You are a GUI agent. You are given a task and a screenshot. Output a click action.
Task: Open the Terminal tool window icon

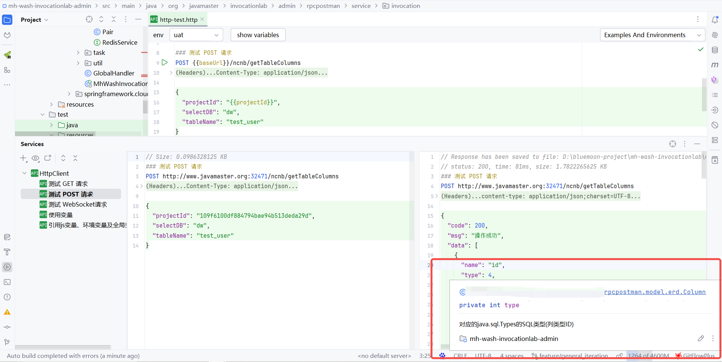click(7, 282)
